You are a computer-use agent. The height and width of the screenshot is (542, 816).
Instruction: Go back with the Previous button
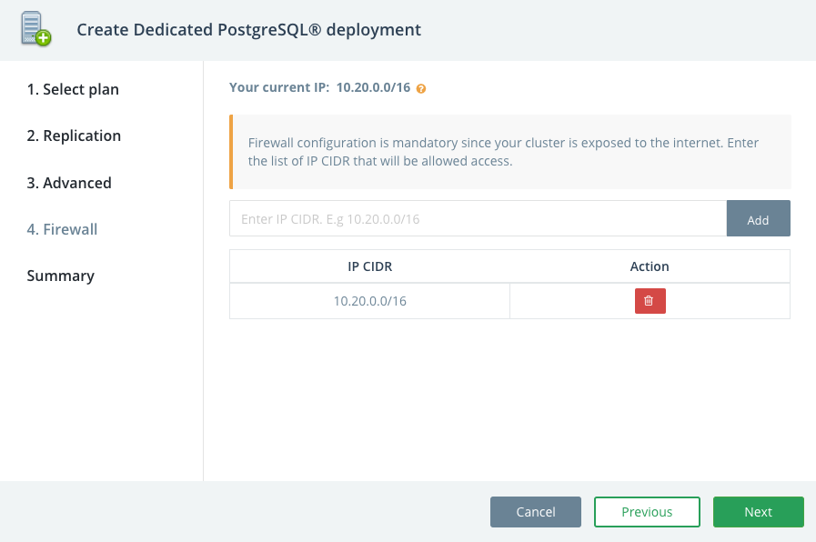(x=647, y=512)
